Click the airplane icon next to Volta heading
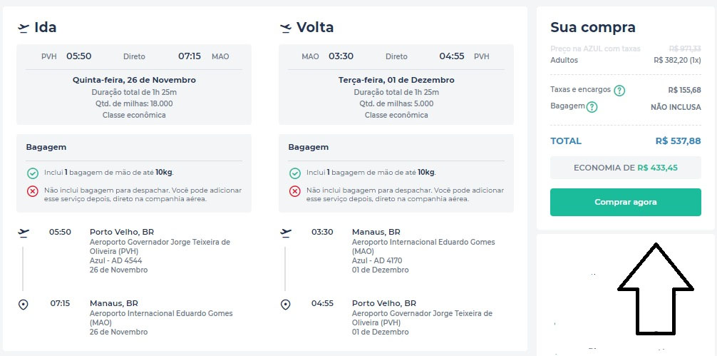717x356 pixels. pyautogui.click(x=286, y=28)
